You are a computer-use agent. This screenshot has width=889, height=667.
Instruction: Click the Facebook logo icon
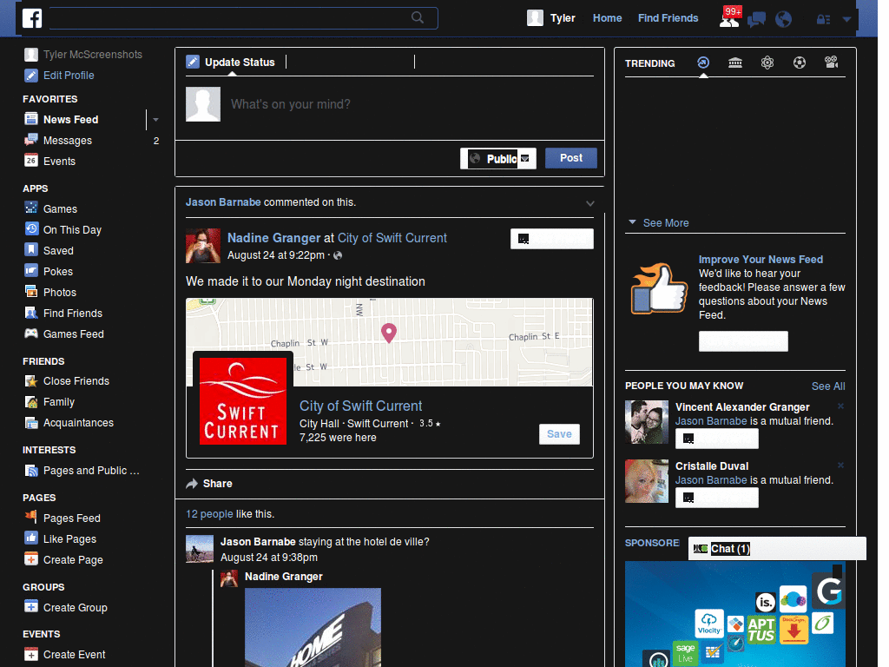pos(32,18)
